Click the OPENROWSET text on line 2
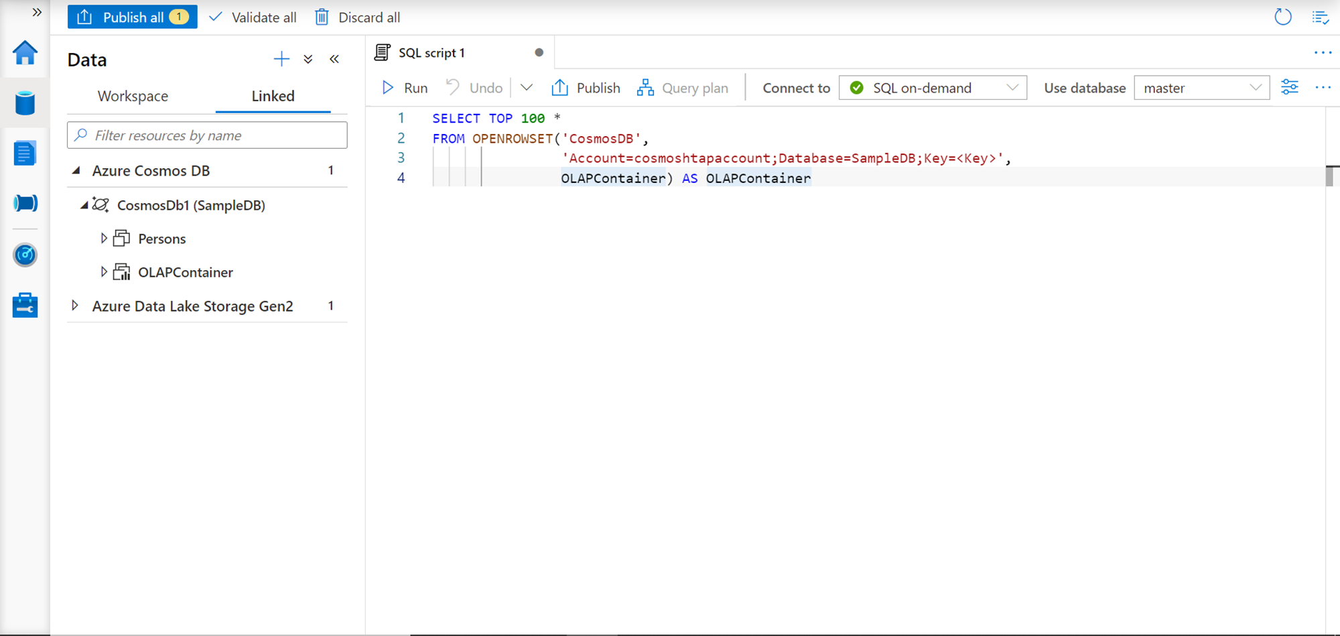 tap(513, 139)
